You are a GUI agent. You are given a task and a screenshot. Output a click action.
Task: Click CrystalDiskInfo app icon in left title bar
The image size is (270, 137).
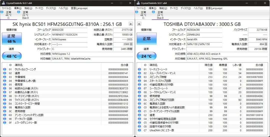[x=3, y=3]
